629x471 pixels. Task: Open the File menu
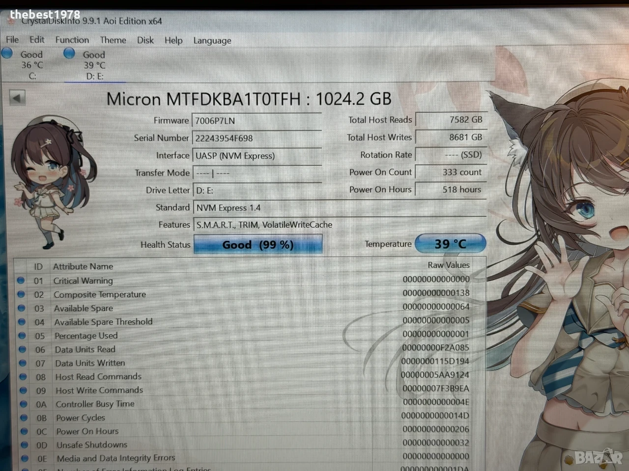pyautogui.click(x=12, y=40)
